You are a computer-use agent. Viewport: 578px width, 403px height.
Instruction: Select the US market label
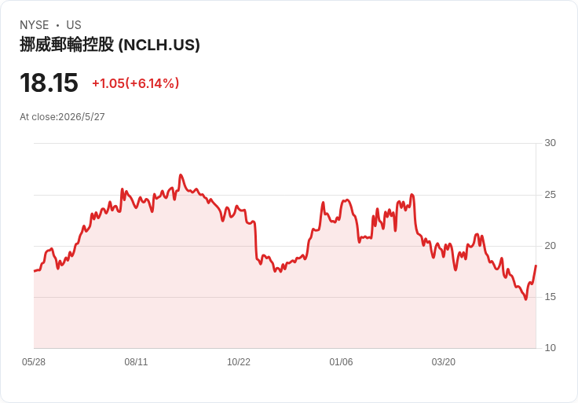pyautogui.click(x=74, y=25)
